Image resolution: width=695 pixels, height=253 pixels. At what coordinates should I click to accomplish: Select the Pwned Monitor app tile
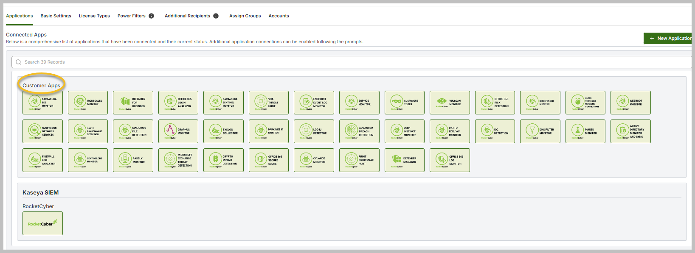585,131
